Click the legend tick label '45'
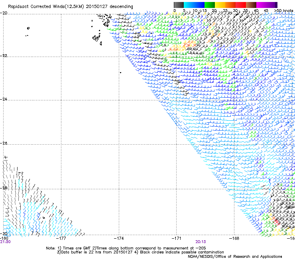Image resolution: width=295 pixels, height=259 pixels. (266, 11)
